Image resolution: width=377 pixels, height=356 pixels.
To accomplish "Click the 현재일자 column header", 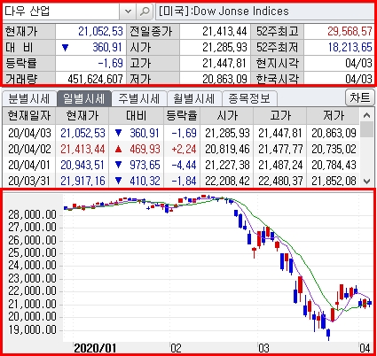I will 29,116.
